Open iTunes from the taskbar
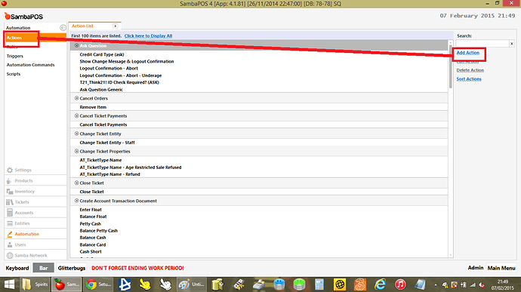The width and height of the screenshot is (521, 292). (x=400, y=284)
